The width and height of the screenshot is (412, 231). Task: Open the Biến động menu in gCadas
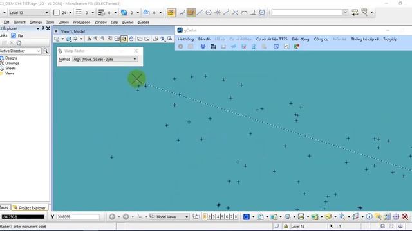coord(301,39)
